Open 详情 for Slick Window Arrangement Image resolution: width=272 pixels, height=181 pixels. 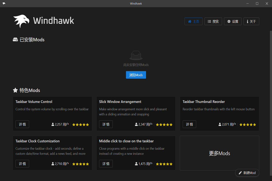[x=106, y=124]
